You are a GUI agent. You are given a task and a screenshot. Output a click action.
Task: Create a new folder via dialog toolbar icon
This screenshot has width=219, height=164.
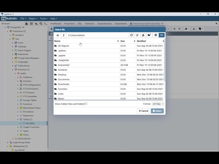(149, 35)
